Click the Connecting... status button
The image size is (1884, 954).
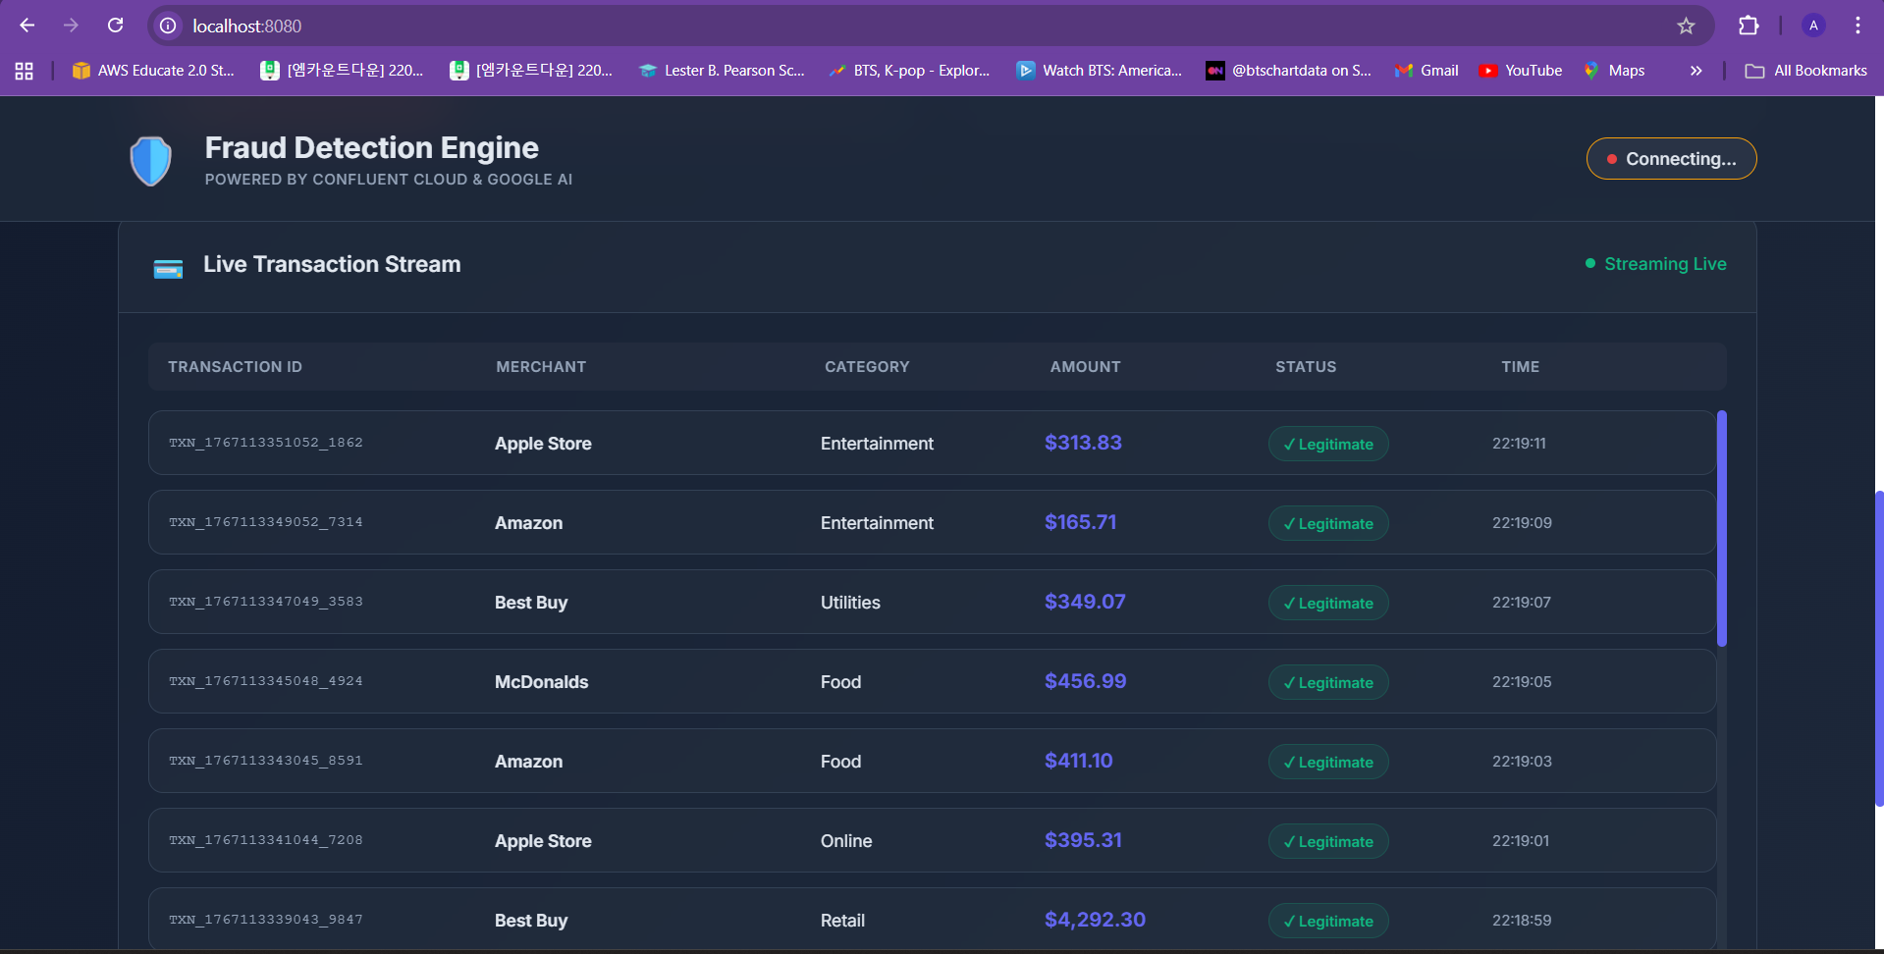[x=1671, y=159]
